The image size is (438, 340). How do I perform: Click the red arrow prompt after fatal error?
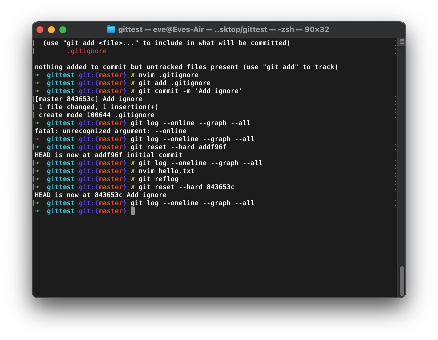(37, 139)
